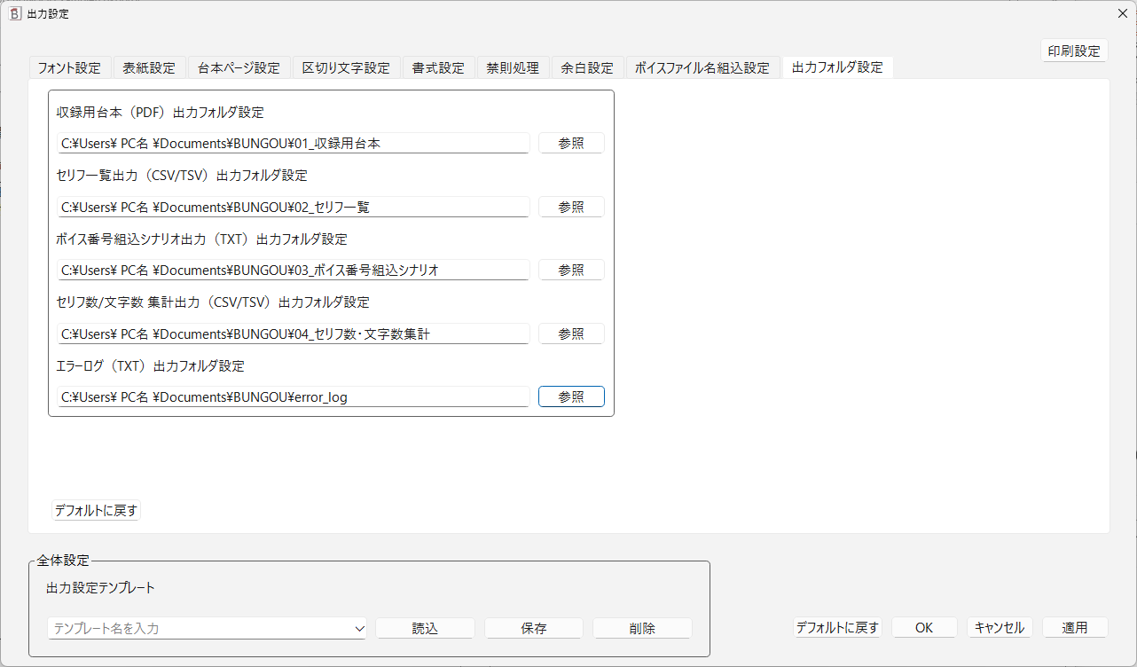The image size is (1137, 667).
Task: Select the 余白設定 tab
Action: (586, 67)
